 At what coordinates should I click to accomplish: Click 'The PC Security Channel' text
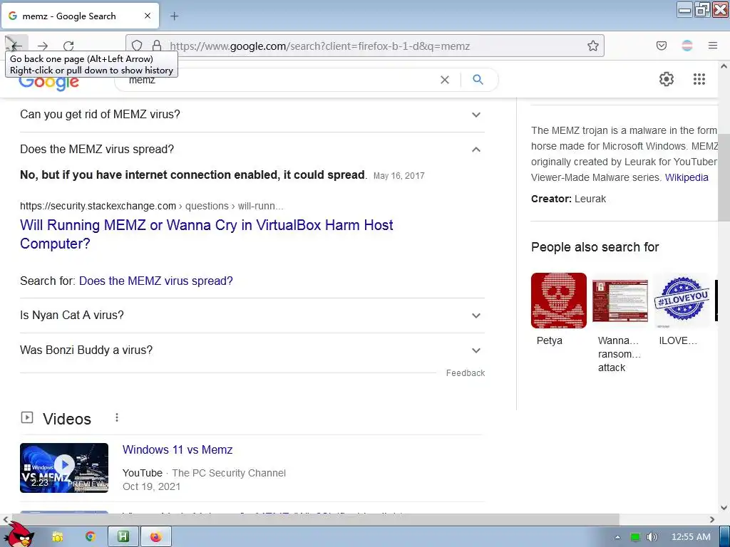click(229, 473)
